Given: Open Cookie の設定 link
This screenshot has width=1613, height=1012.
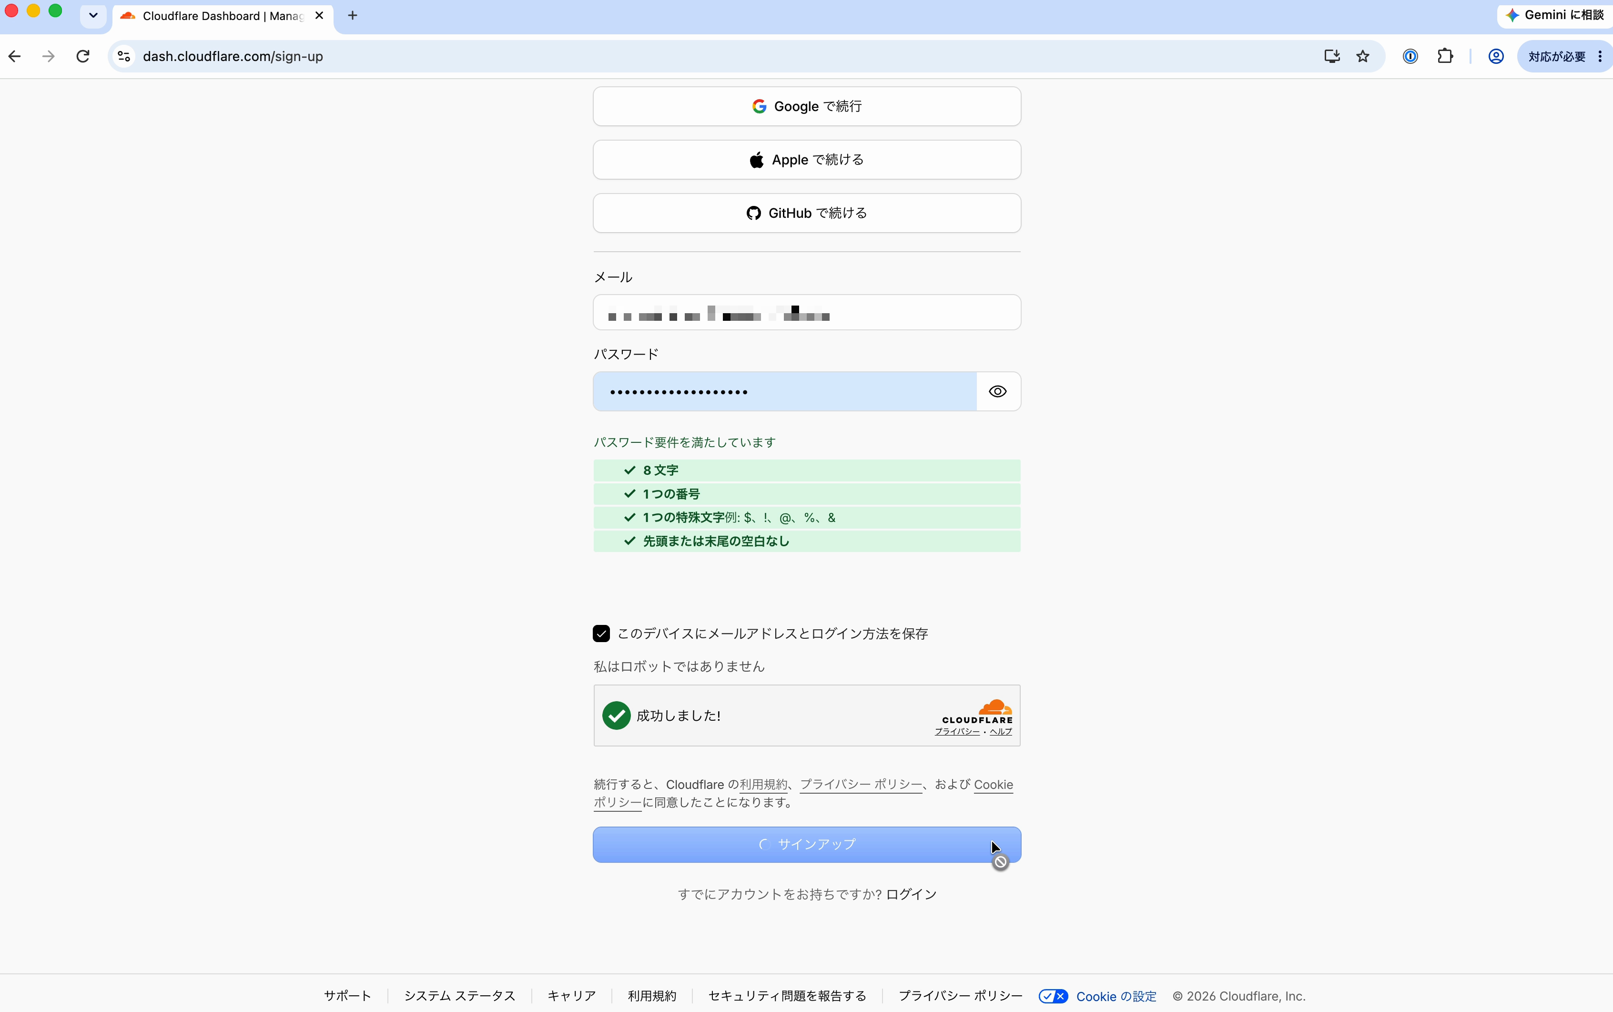Looking at the screenshot, I should [1116, 997].
